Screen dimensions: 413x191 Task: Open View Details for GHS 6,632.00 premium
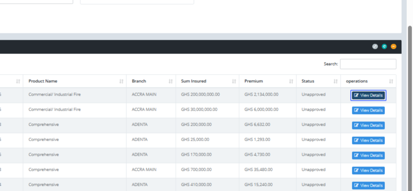pos(368,125)
